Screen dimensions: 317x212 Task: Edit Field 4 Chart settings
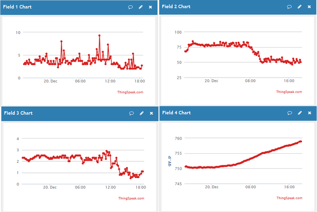click(x=299, y=113)
